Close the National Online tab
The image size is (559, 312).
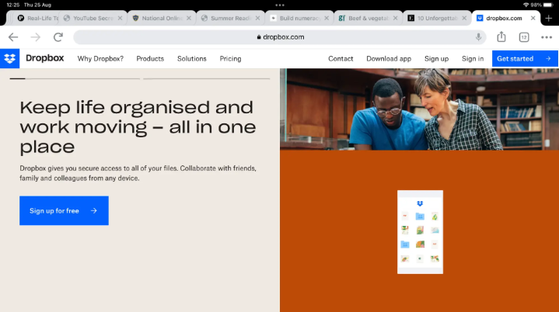coord(189,18)
